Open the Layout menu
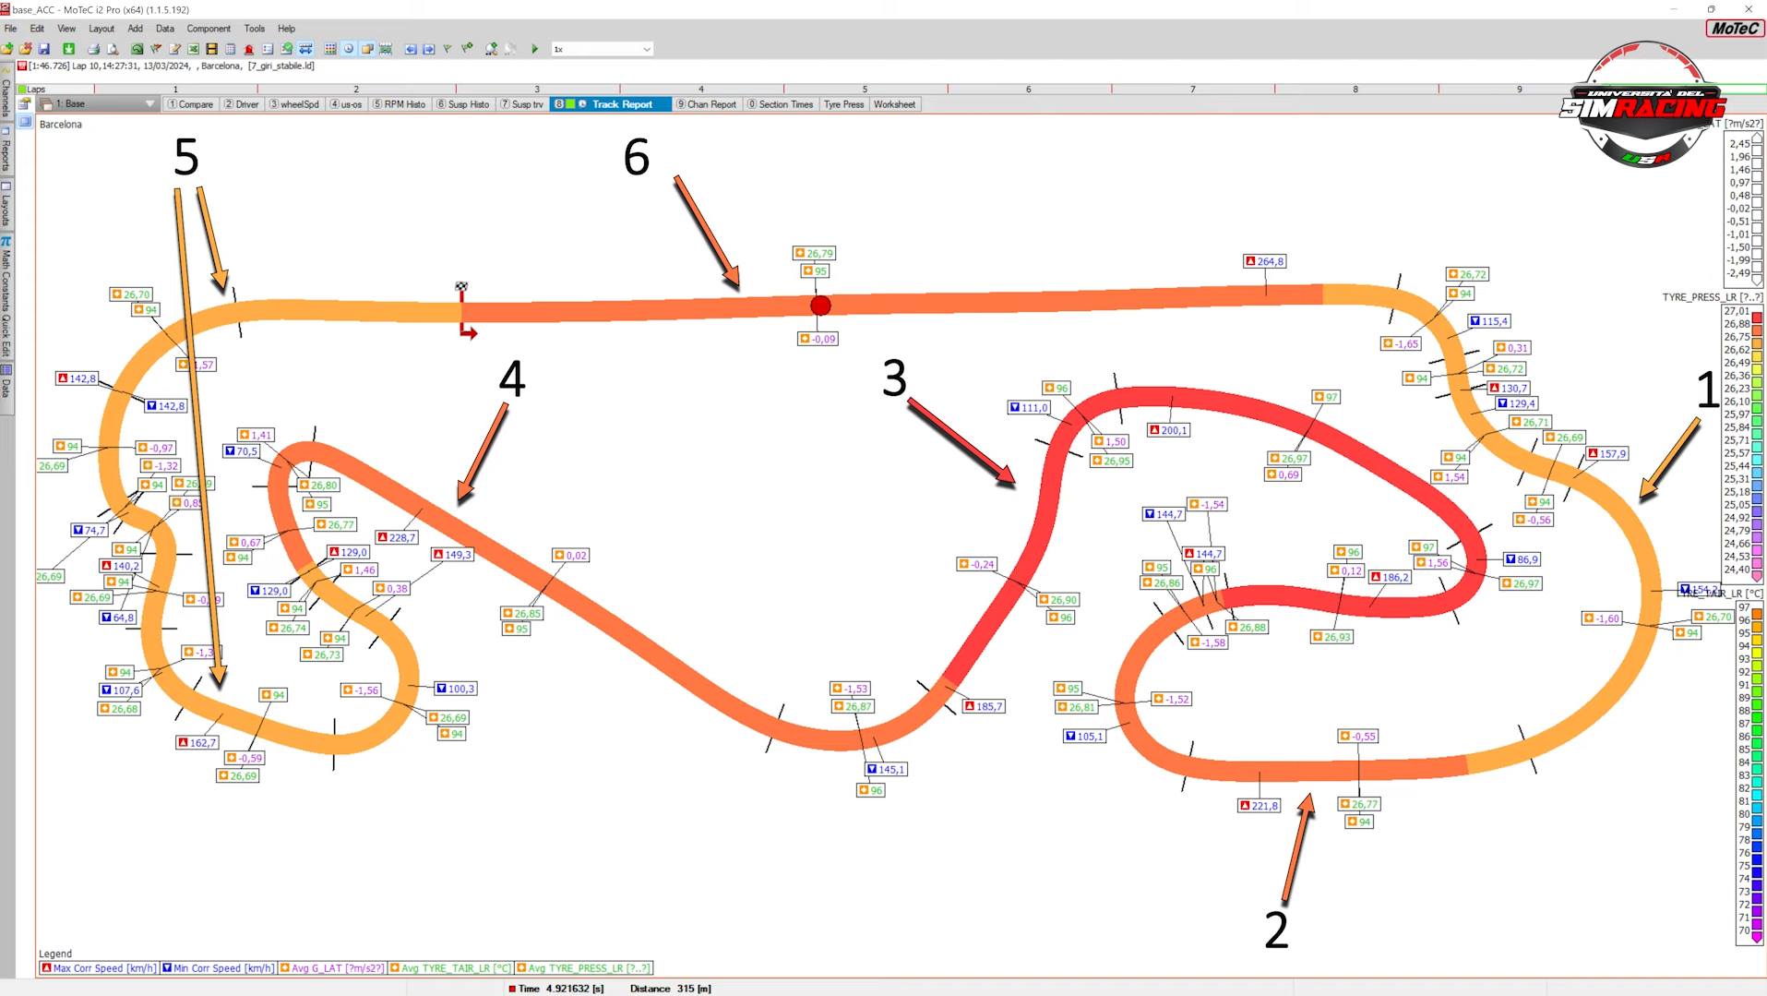The width and height of the screenshot is (1767, 996). tap(101, 29)
